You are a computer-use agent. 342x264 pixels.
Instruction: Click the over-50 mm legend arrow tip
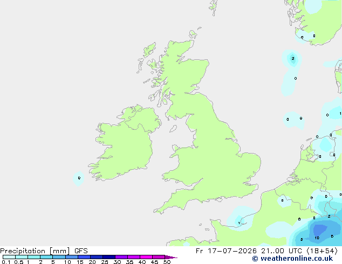pos(171,257)
